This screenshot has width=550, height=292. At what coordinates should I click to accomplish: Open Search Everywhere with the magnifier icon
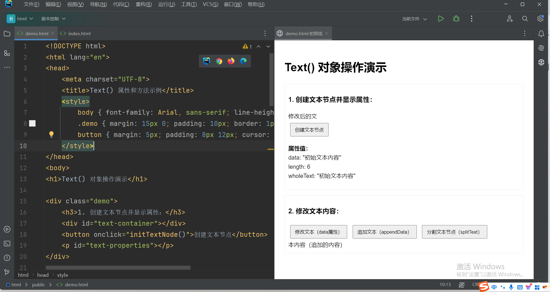525,19
